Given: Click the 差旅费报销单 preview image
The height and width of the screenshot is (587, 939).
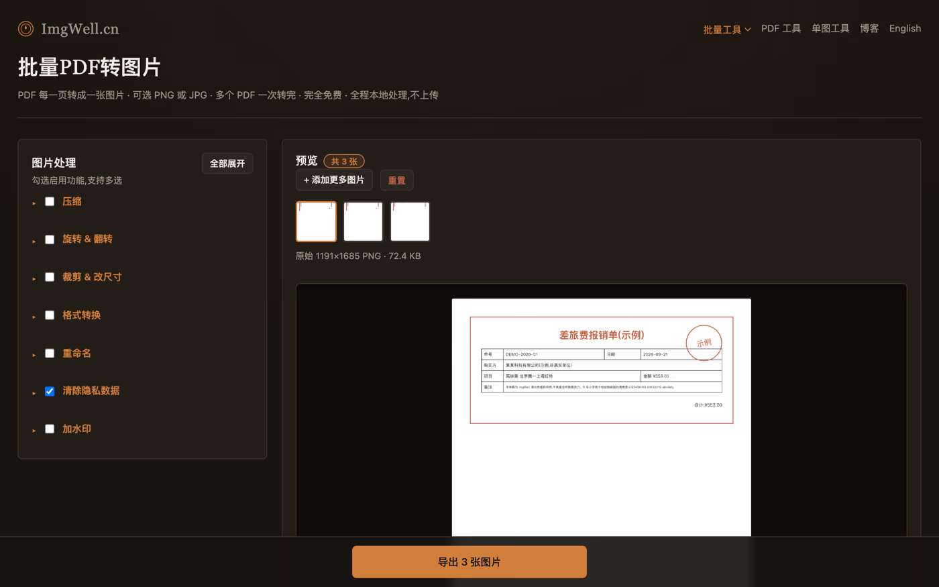Looking at the screenshot, I should 602,417.
